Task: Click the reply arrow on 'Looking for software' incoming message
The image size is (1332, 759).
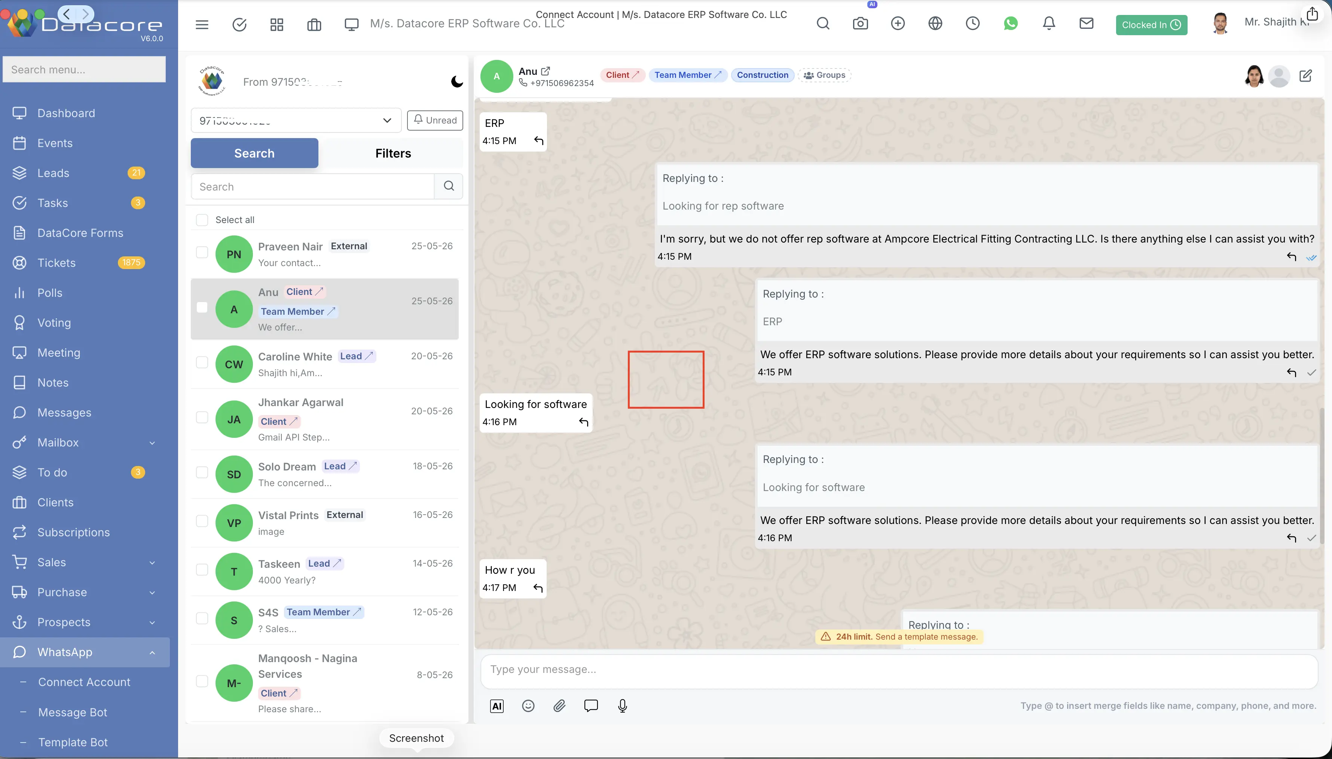Action: point(584,422)
